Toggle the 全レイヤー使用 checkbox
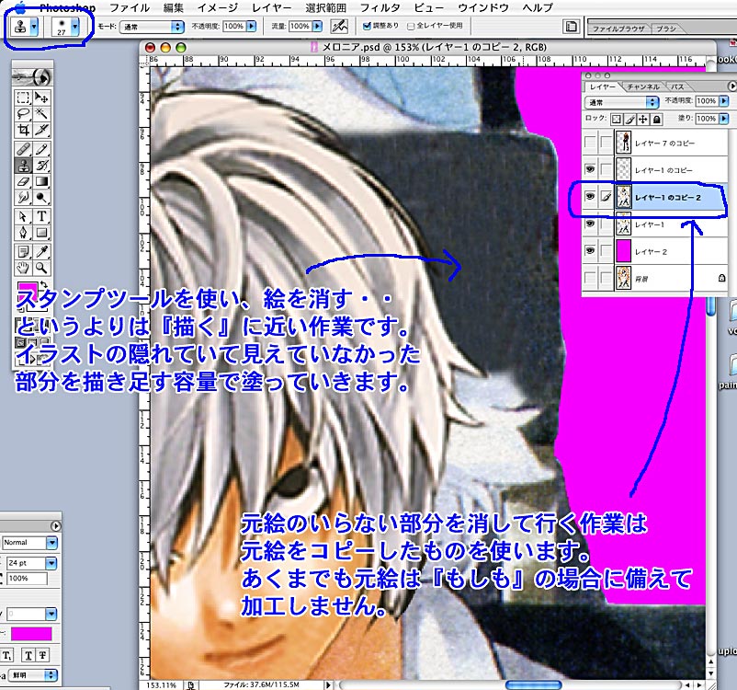The image size is (737, 690). point(411,27)
